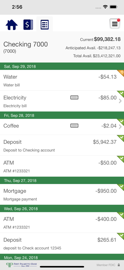The height and width of the screenshot is (270, 124).
Task: Select the -$400.00 ATM transaction
Action: coord(62,222)
